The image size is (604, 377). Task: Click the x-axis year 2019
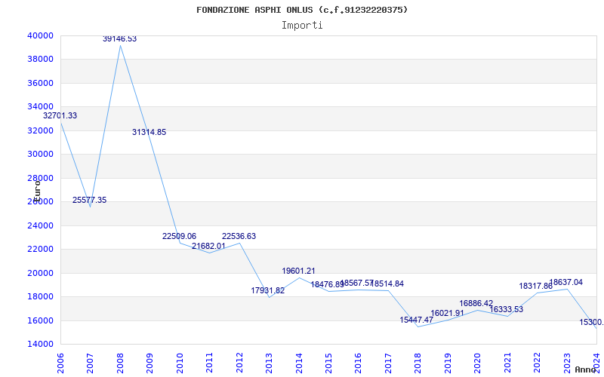pos(448,363)
